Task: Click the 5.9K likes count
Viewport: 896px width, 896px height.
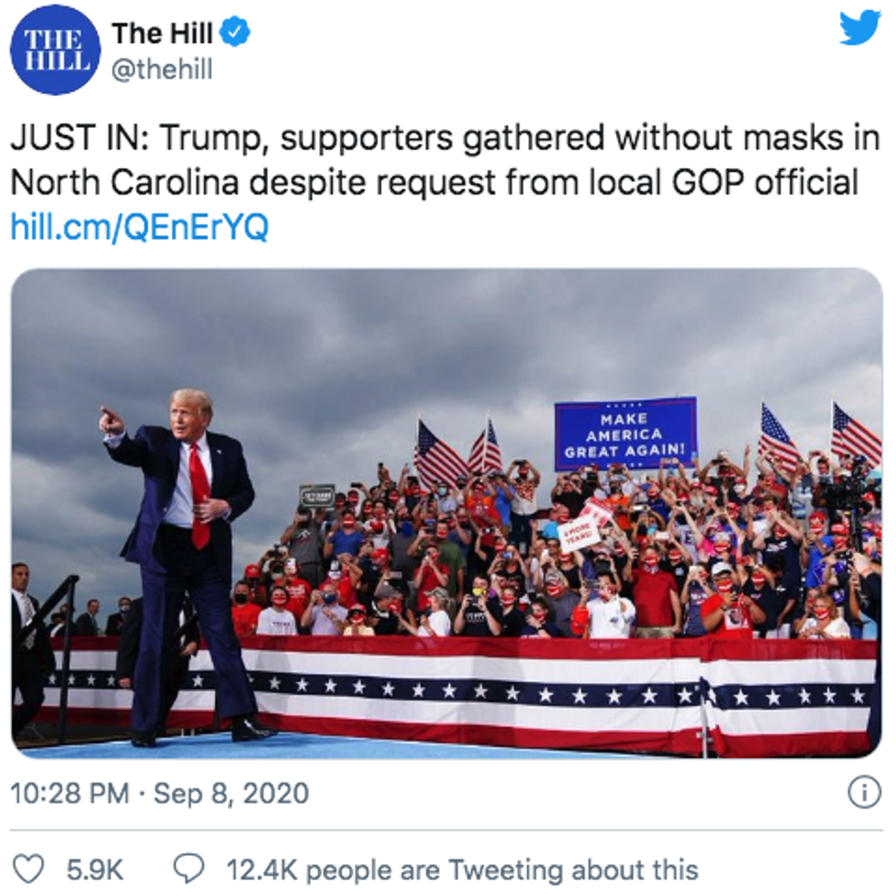Action: pos(95,869)
